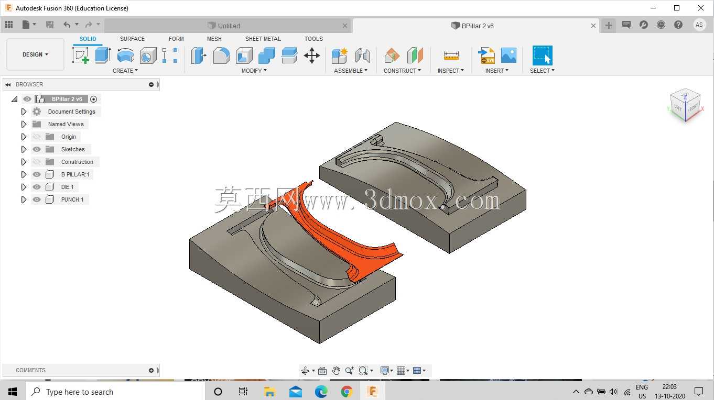This screenshot has width=714, height=400.
Task: Open the CONSTRUCT dropdown menu
Action: [x=402, y=71]
